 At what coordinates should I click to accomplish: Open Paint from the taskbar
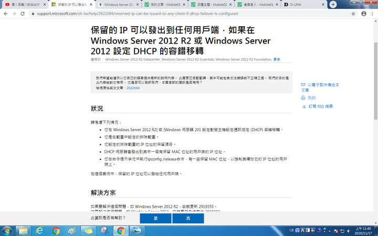click(72, 231)
